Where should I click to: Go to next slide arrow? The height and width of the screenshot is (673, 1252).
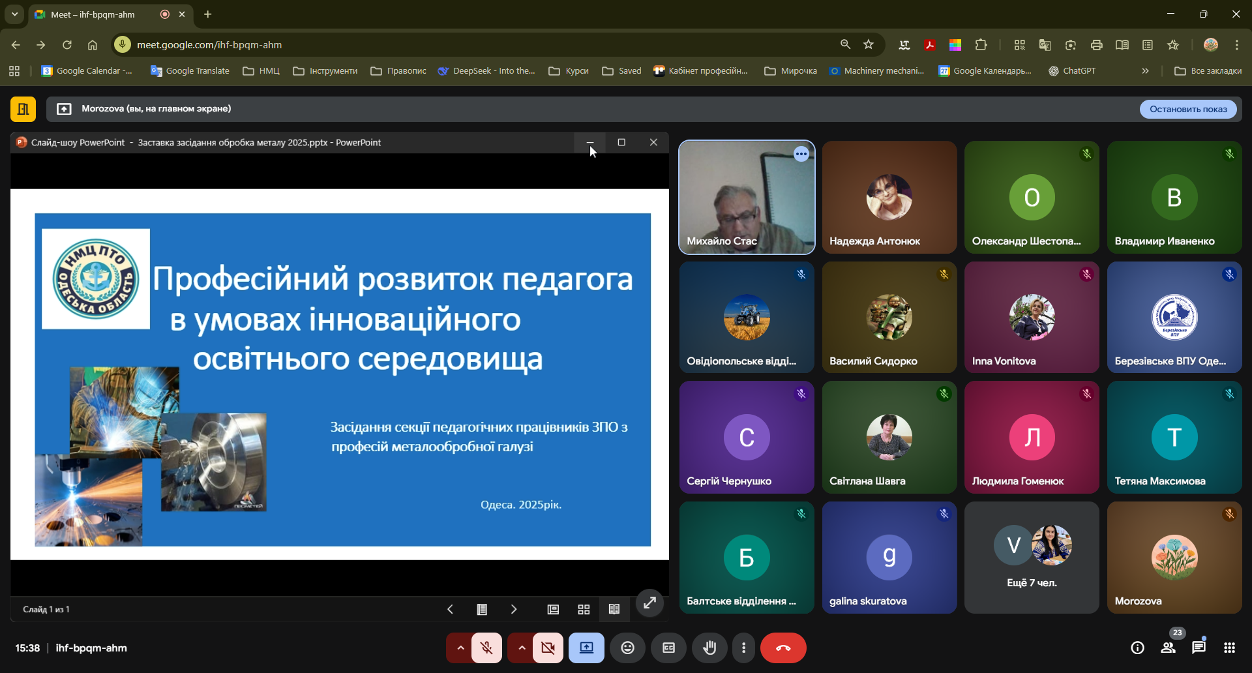pyautogui.click(x=514, y=609)
